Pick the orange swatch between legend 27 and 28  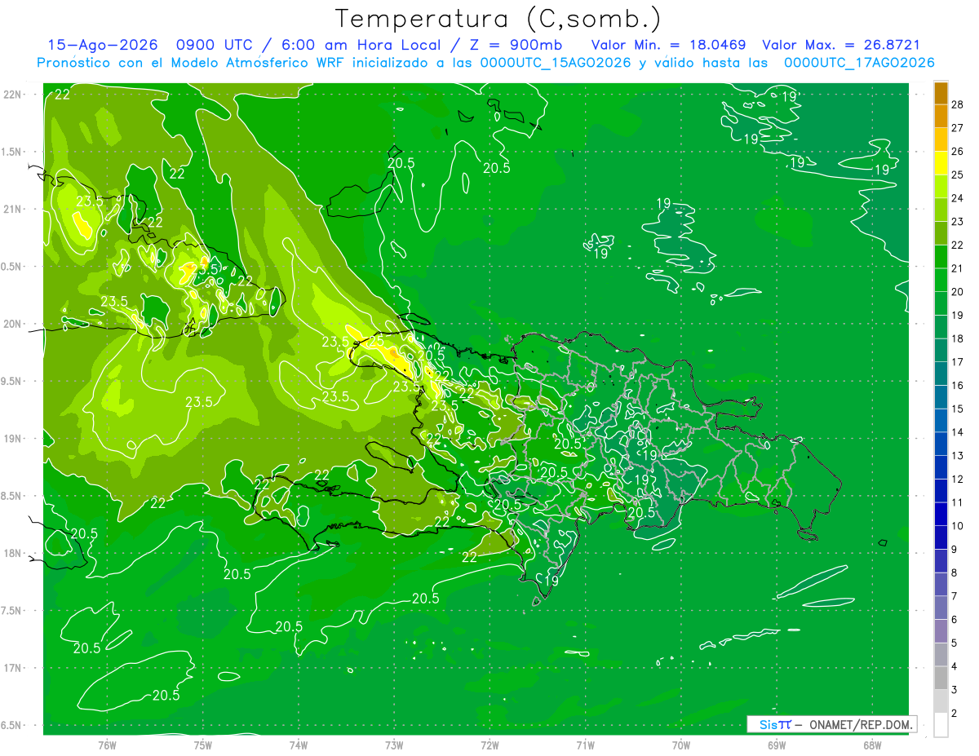pyautogui.click(x=941, y=116)
